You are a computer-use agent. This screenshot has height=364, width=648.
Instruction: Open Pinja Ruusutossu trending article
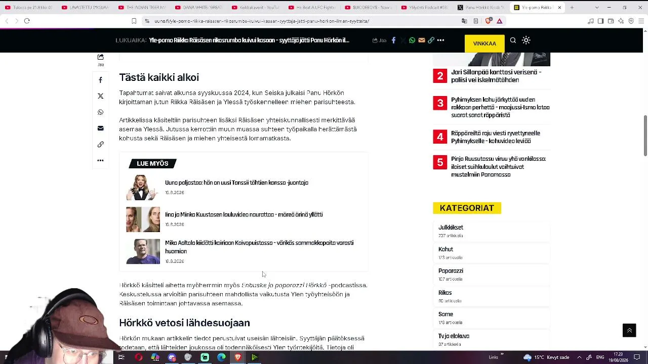(x=499, y=166)
